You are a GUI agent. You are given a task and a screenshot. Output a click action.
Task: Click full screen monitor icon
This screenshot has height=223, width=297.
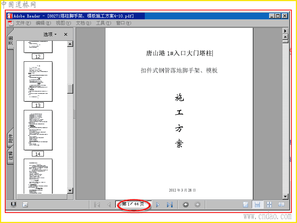[13, 204]
